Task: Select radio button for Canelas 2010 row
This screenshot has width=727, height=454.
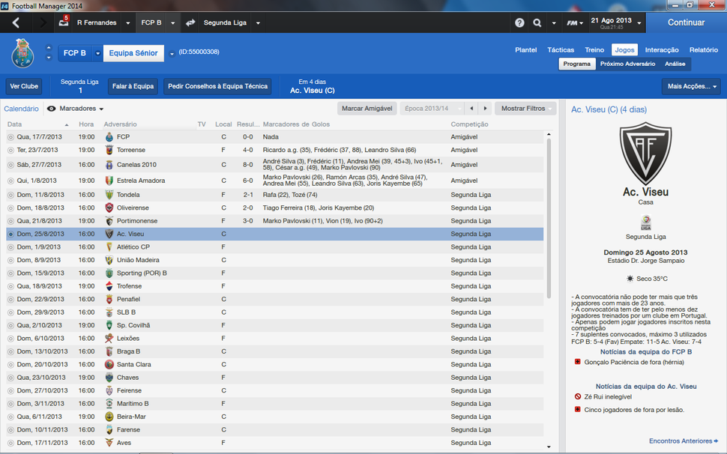Action: 10,165
